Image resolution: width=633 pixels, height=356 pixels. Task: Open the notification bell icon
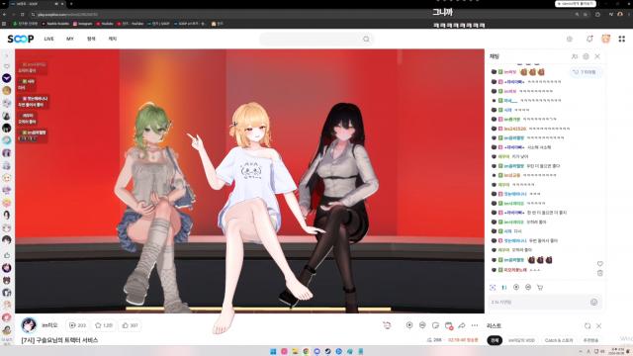click(589, 39)
